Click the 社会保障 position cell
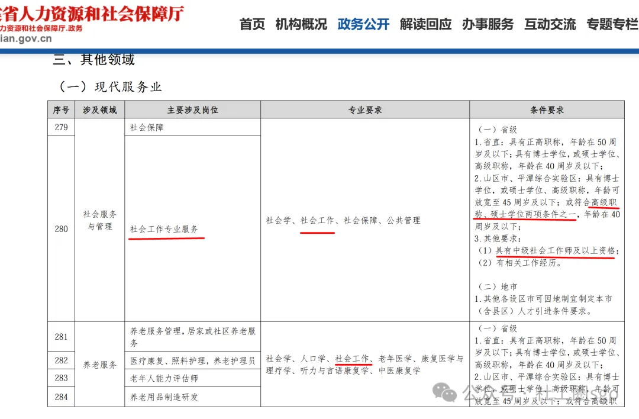639x419 pixels. pyautogui.click(x=193, y=127)
